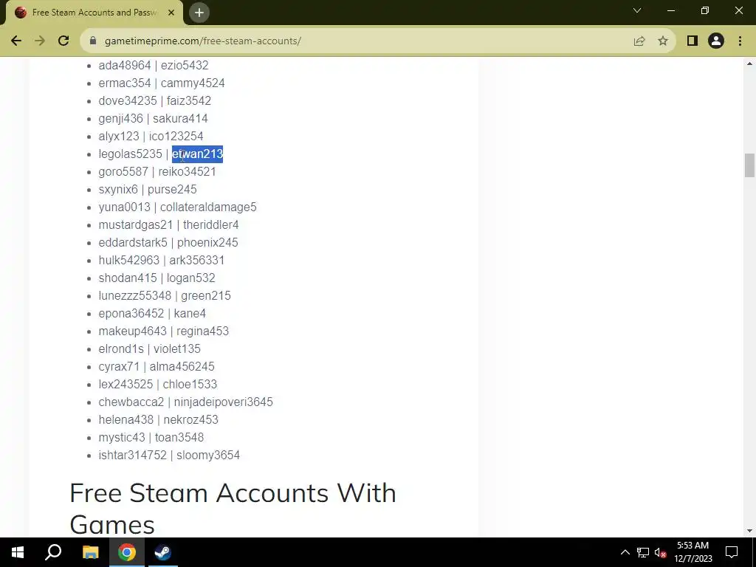This screenshot has height=567, width=756.
Task: Click the row 'hulk542963 | ark356331'
Action: pyautogui.click(x=162, y=261)
